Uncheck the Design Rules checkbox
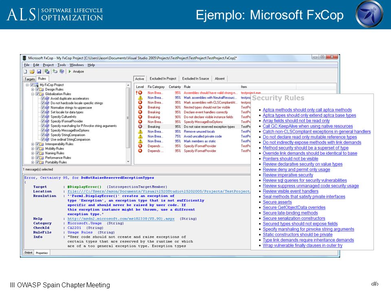Screen dimensions: 391x293 click(37, 90)
